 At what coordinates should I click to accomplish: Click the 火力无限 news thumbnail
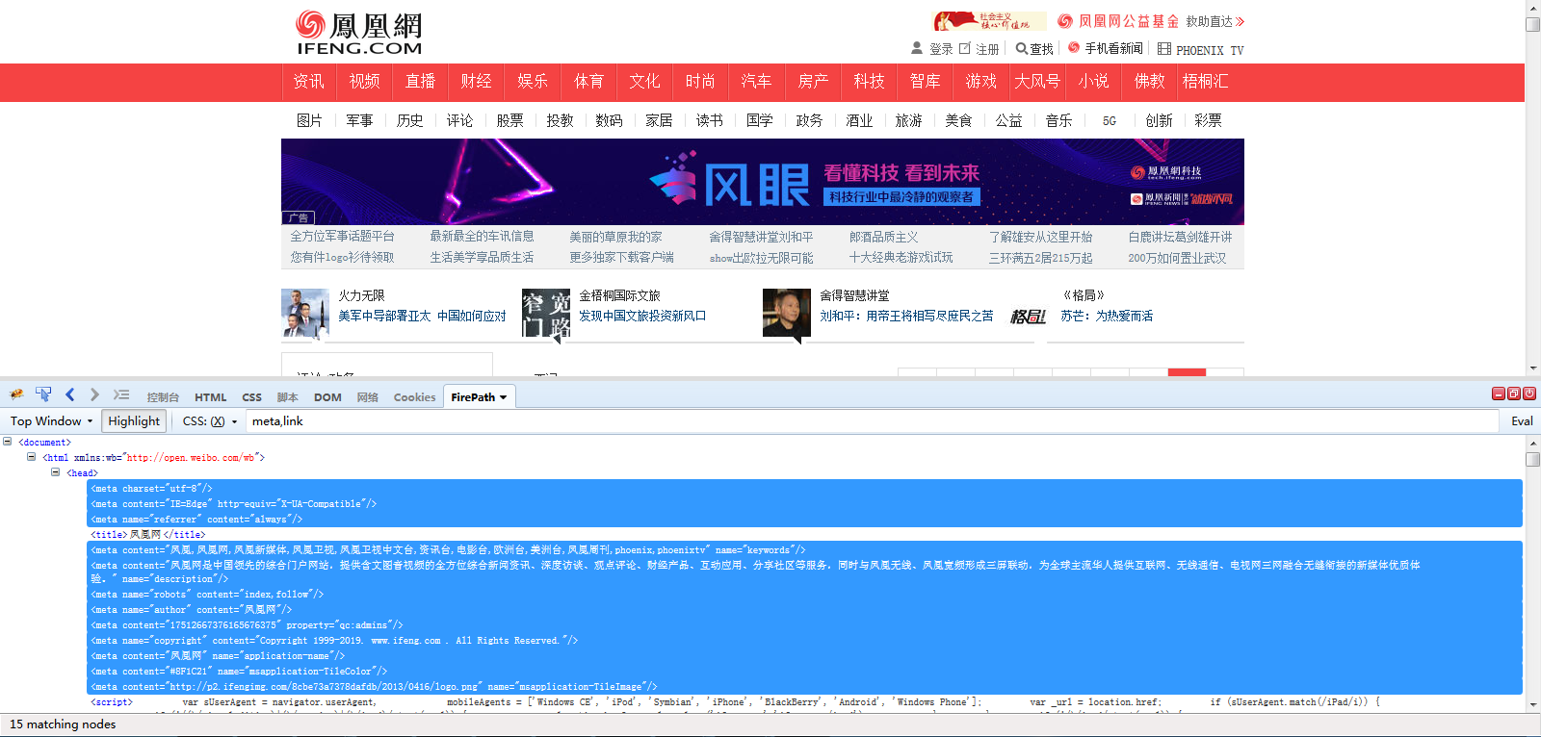304,313
